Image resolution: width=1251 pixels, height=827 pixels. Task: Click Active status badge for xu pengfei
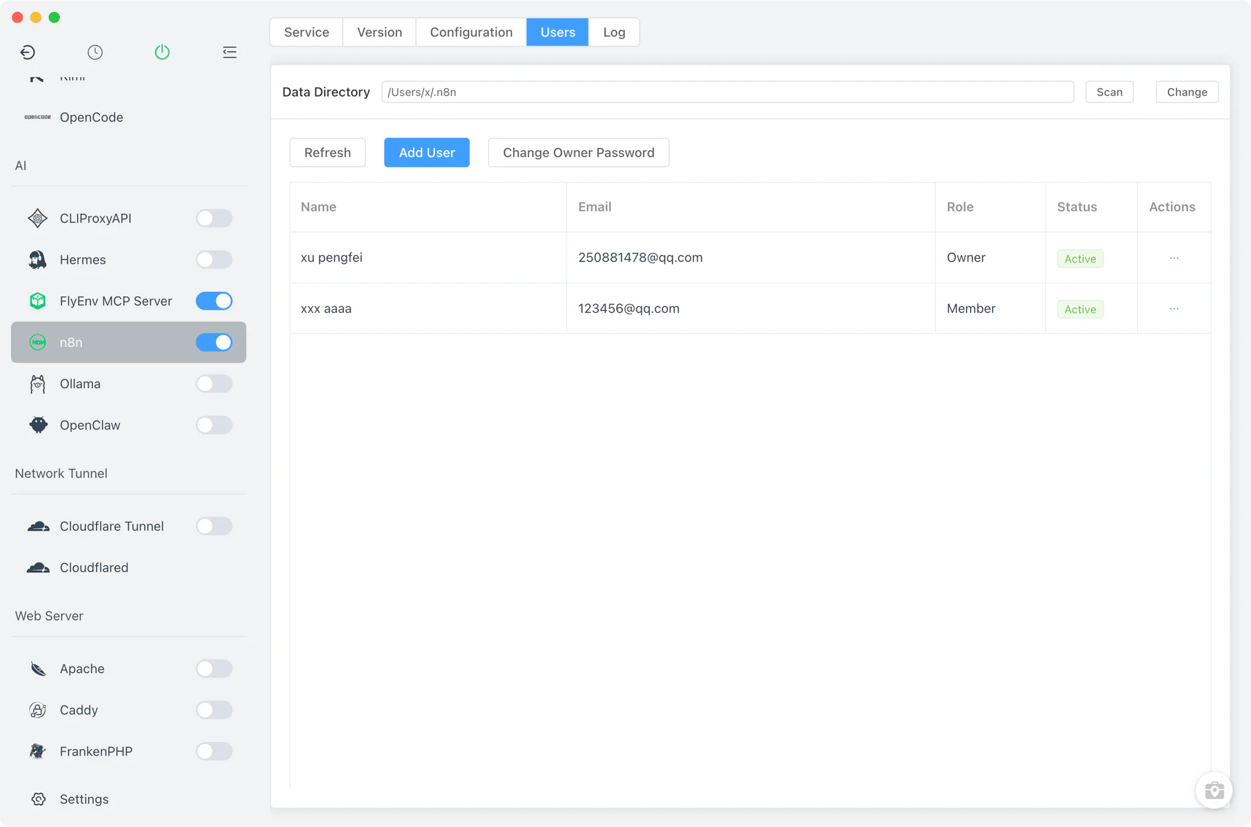coord(1080,258)
